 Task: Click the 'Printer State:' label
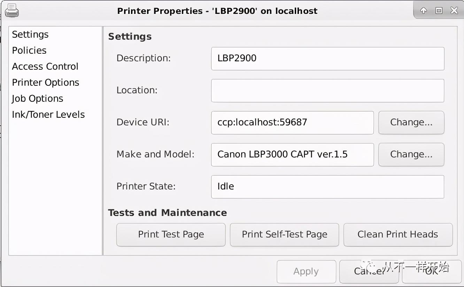point(146,186)
